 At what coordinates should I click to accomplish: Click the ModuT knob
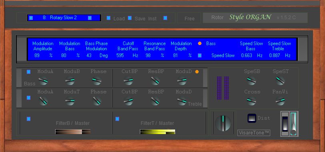pos(70,101)
